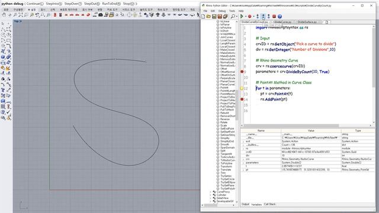Click the blue Help question mark icon

click(x=280, y=17)
